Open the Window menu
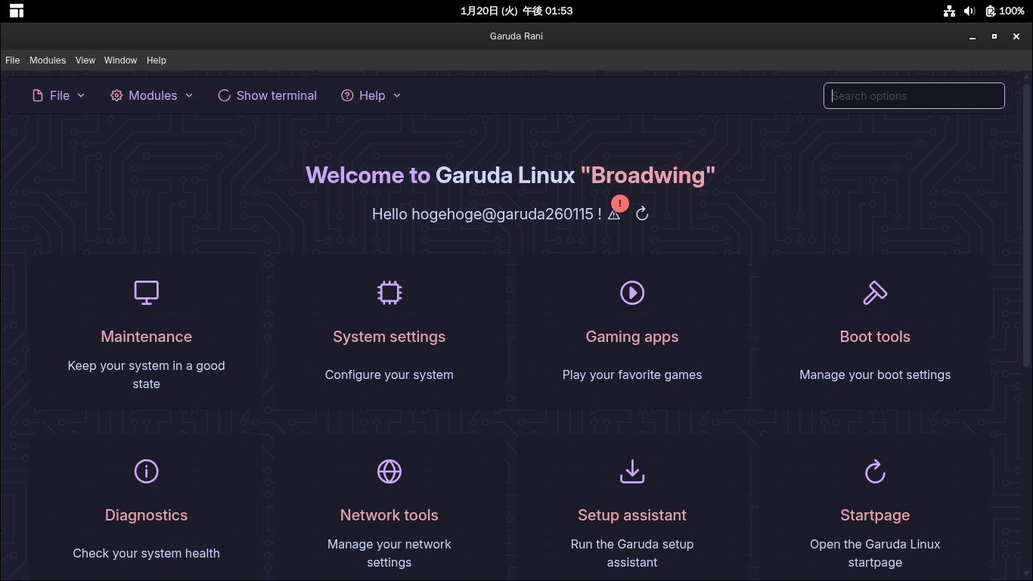The image size is (1033, 581). click(x=121, y=61)
